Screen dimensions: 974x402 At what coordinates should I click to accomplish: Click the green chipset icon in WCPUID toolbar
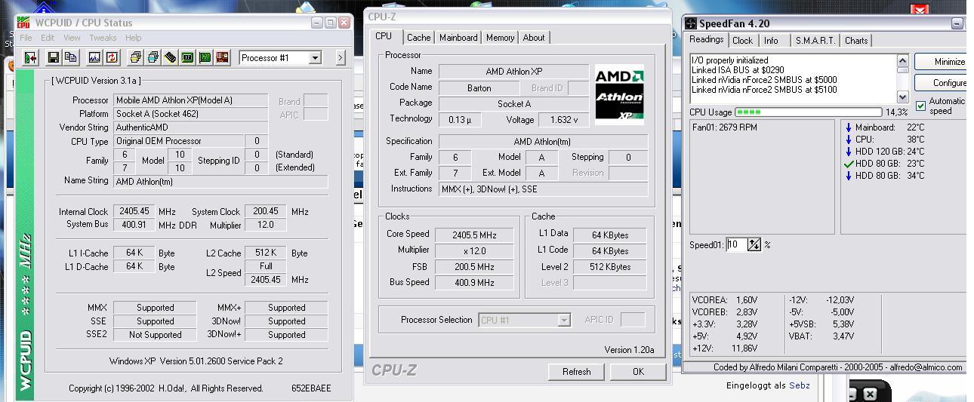tap(187, 57)
